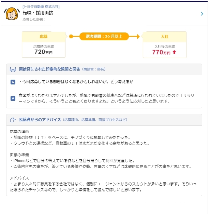Click the question text about 部署はなくなるかもしれない
Image resolution: width=210 pixels, height=214 pixels.
point(76,82)
